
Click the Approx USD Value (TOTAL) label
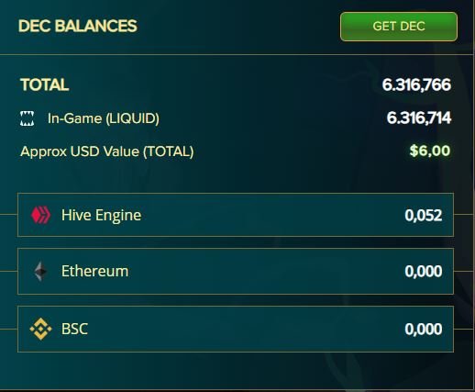click(x=107, y=151)
